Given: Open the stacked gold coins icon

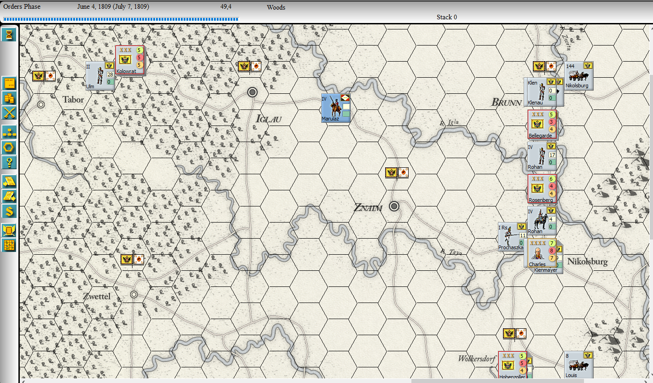Looking at the screenshot, I should tap(9, 98).
